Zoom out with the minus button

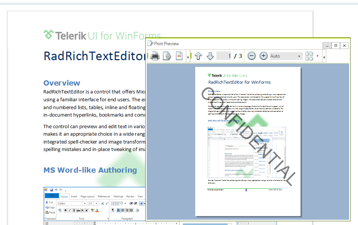pyautogui.click(x=251, y=56)
